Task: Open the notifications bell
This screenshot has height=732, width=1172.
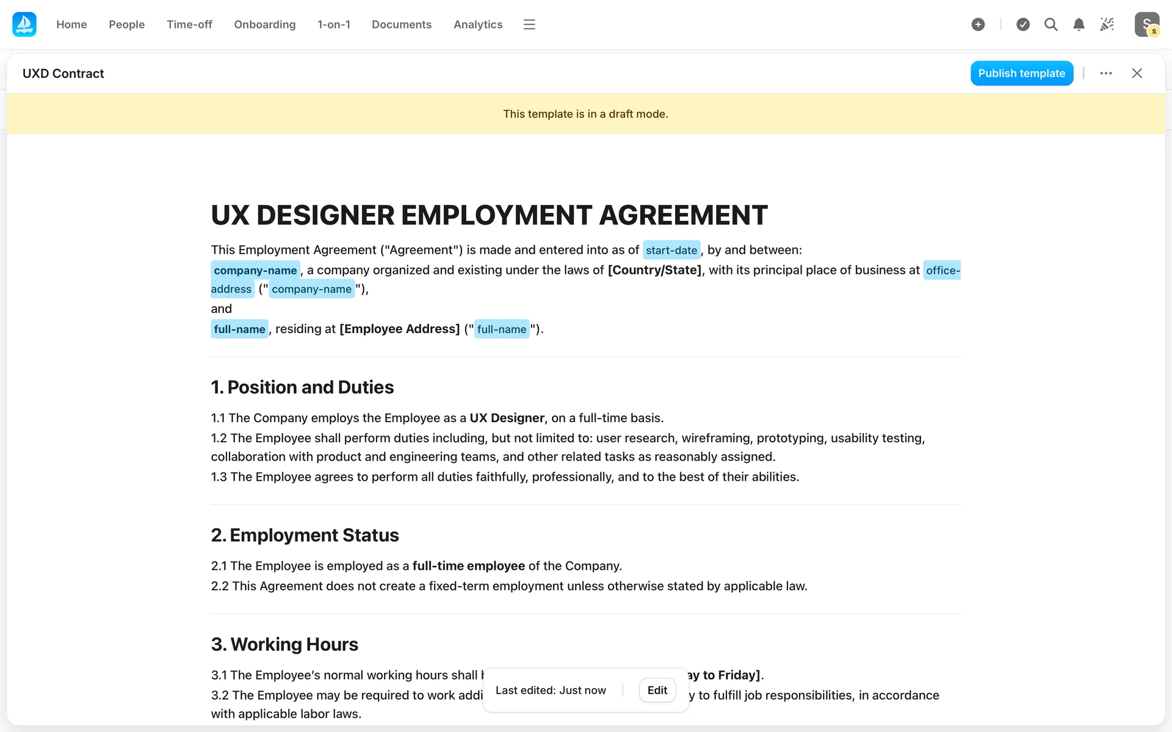Action: [x=1079, y=24]
